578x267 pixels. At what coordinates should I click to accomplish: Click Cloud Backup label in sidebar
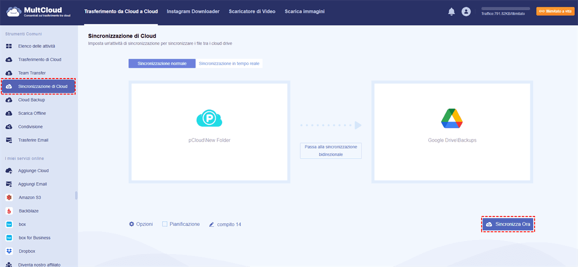coord(31,100)
